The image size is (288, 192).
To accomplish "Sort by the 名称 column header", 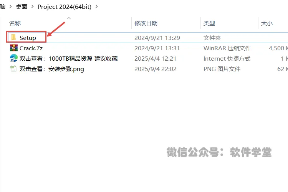I will pyautogui.click(x=15, y=23).
